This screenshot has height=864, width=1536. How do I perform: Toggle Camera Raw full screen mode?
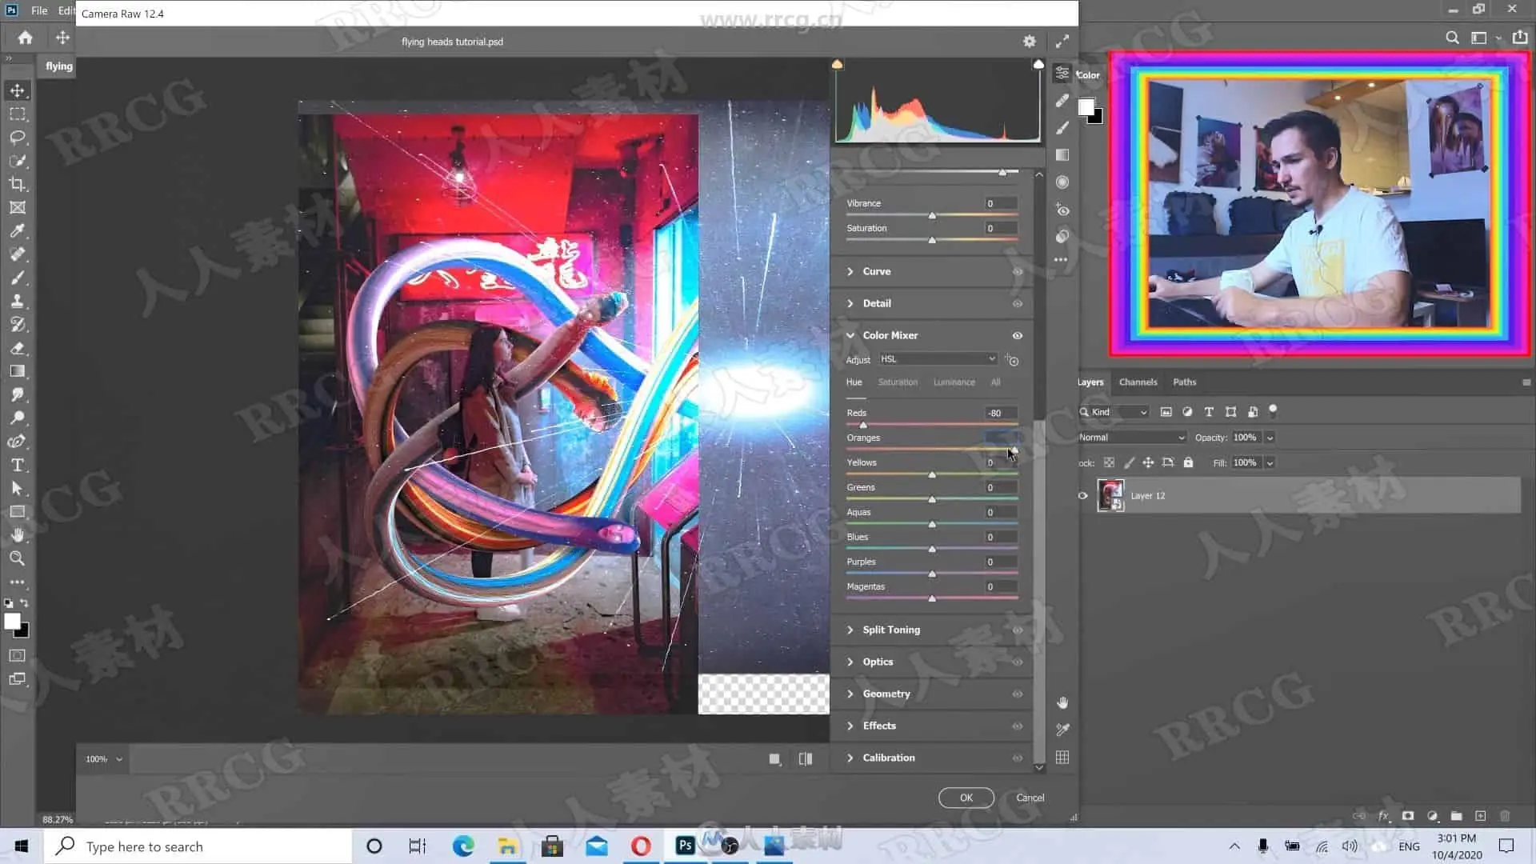[1062, 42]
